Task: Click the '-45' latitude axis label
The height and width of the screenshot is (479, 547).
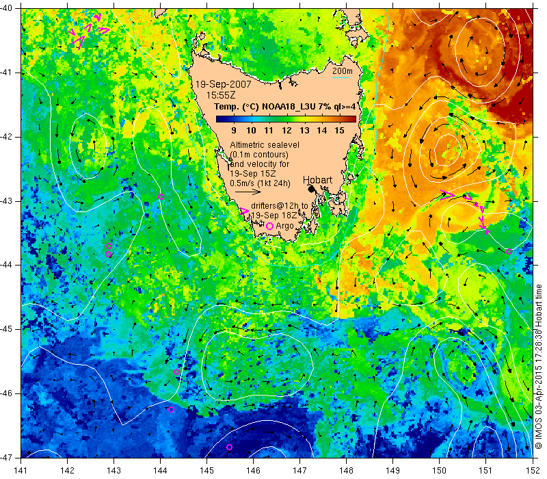Action: (x=6, y=329)
